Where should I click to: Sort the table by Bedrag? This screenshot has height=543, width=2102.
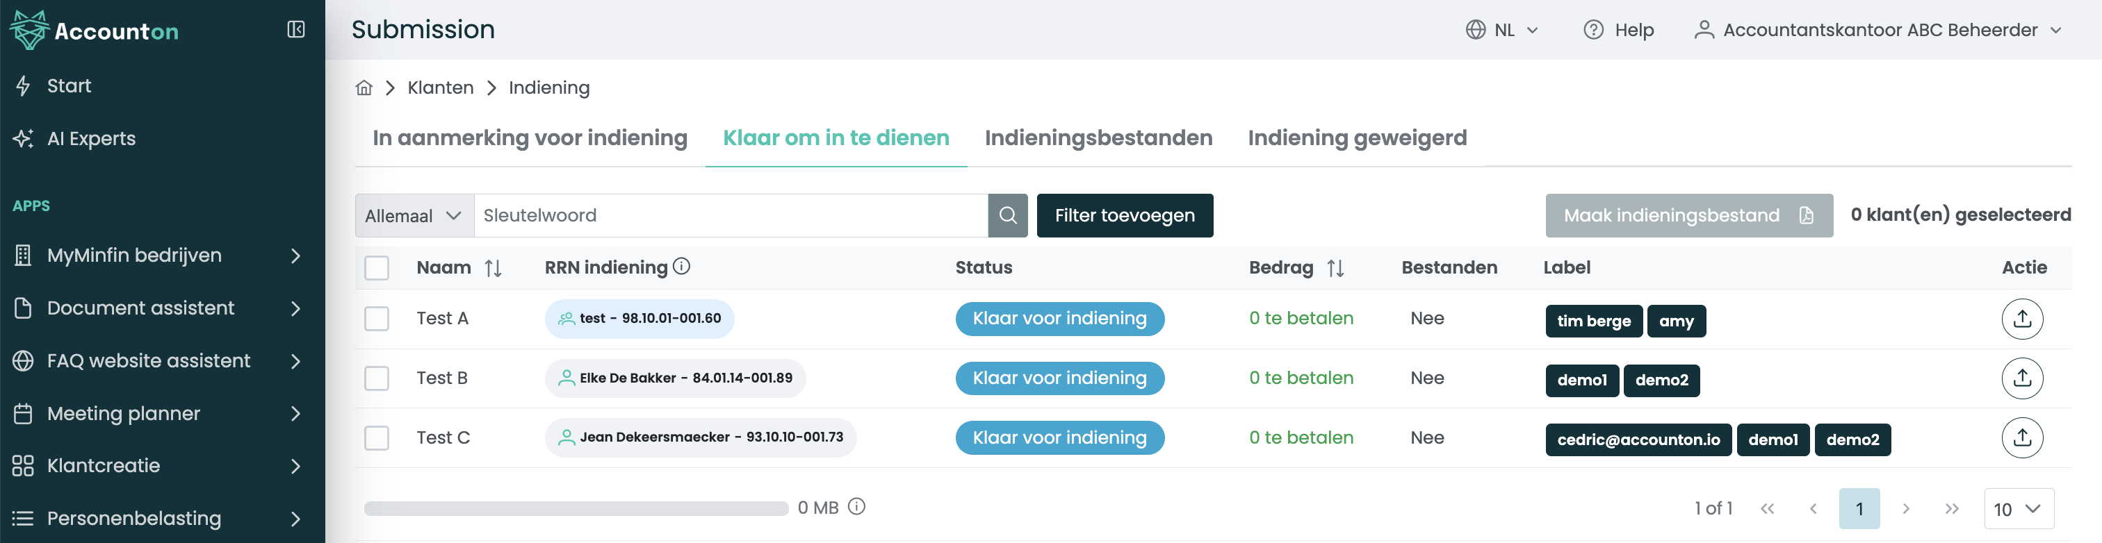(x=1335, y=268)
